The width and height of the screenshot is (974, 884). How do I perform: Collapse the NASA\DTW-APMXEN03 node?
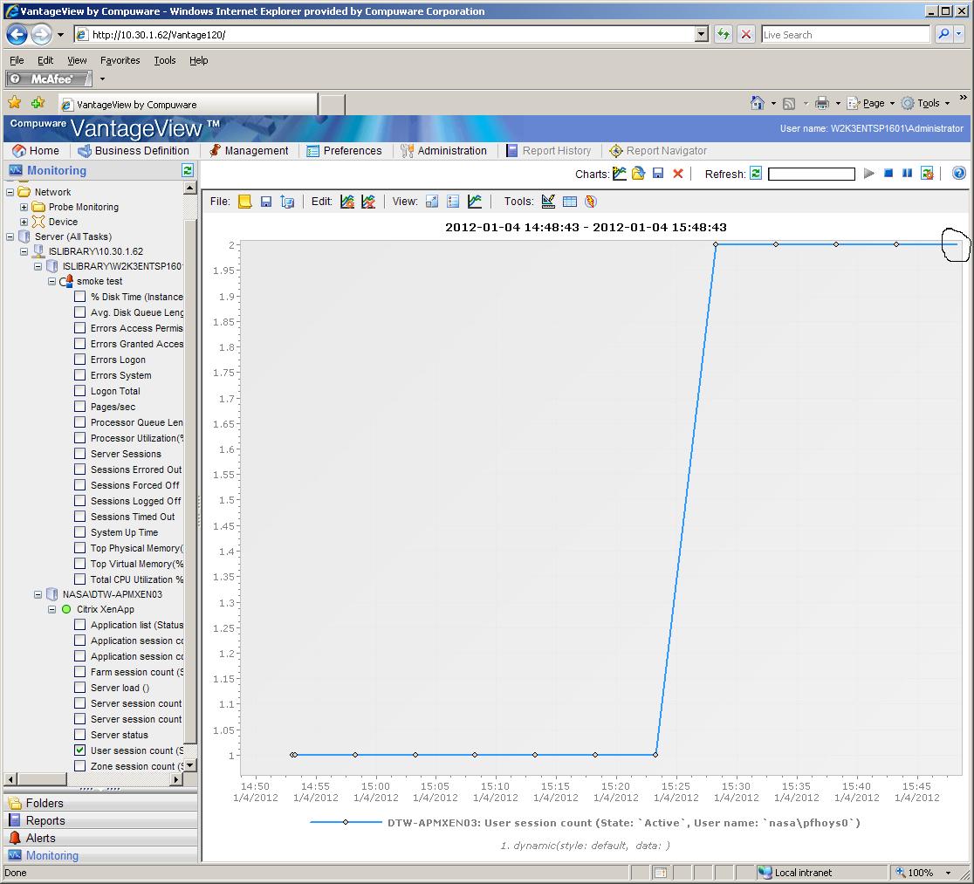(38, 594)
